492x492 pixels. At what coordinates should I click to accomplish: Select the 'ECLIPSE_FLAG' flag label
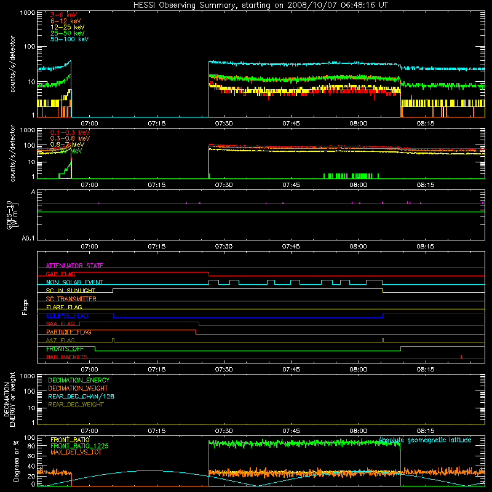(67, 315)
